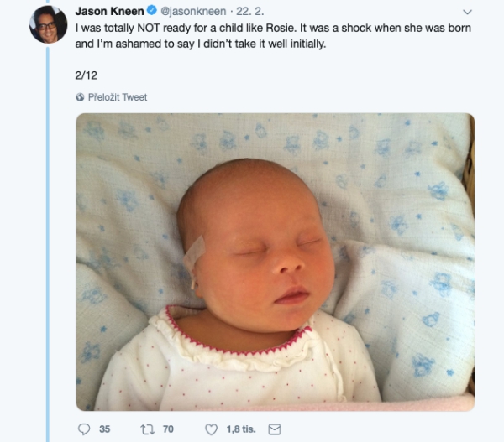The width and height of the screenshot is (504, 442).
Task: Click globe icon beside Přeložit Tweet
Action: 80,97
